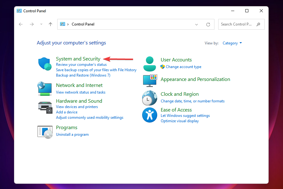283x189 pixels.
Task: Expand the address bar history dropdown
Action: (197, 25)
